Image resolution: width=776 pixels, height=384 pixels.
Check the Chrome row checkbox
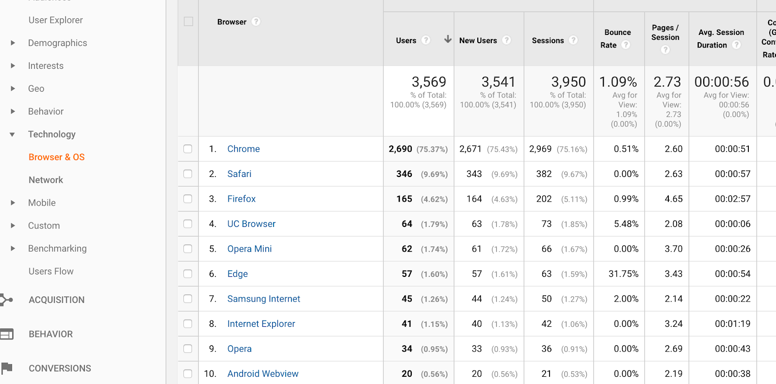[x=188, y=149]
